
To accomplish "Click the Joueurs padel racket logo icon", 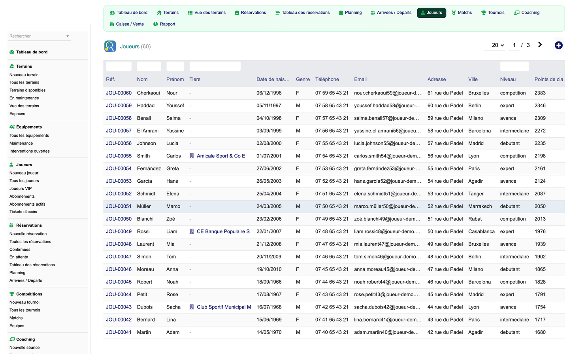I will pyautogui.click(x=110, y=46).
